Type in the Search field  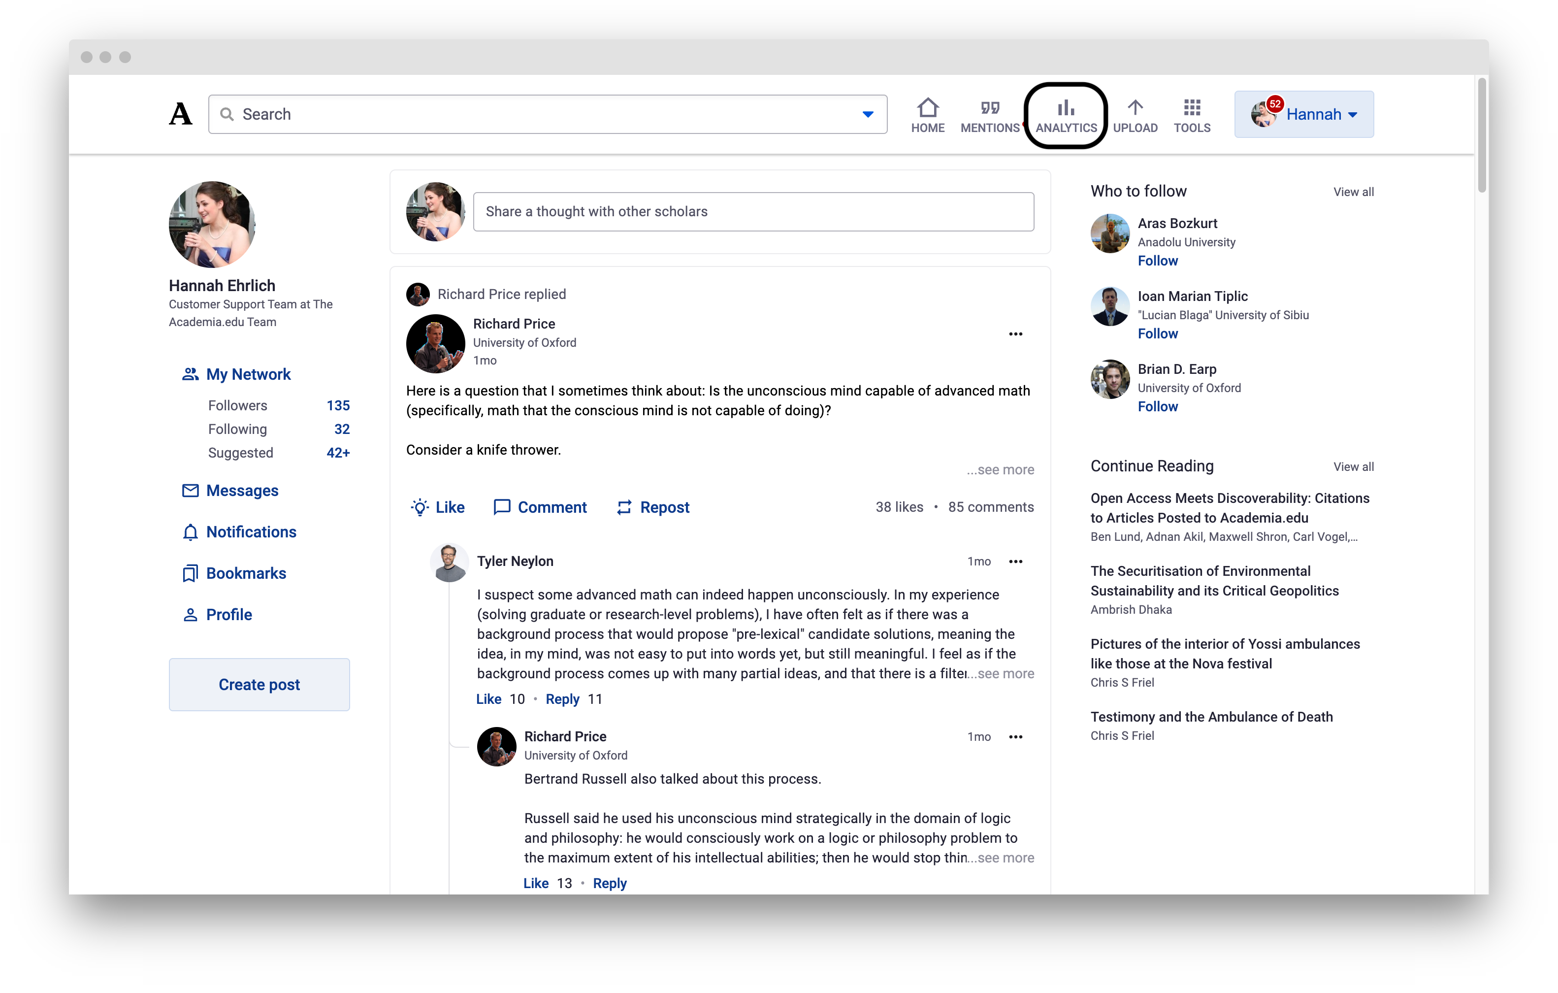548,115
